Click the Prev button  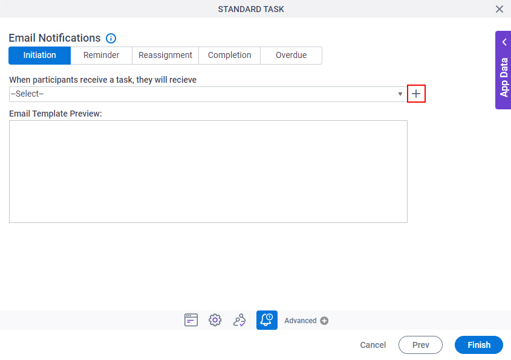click(420, 345)
